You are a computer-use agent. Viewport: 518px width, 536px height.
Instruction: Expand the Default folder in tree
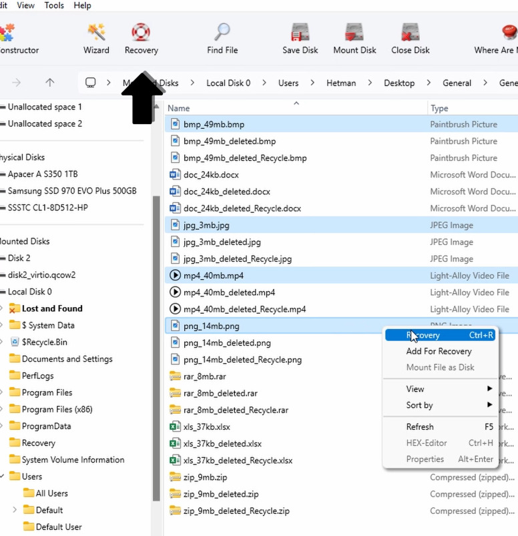(15, 510)
